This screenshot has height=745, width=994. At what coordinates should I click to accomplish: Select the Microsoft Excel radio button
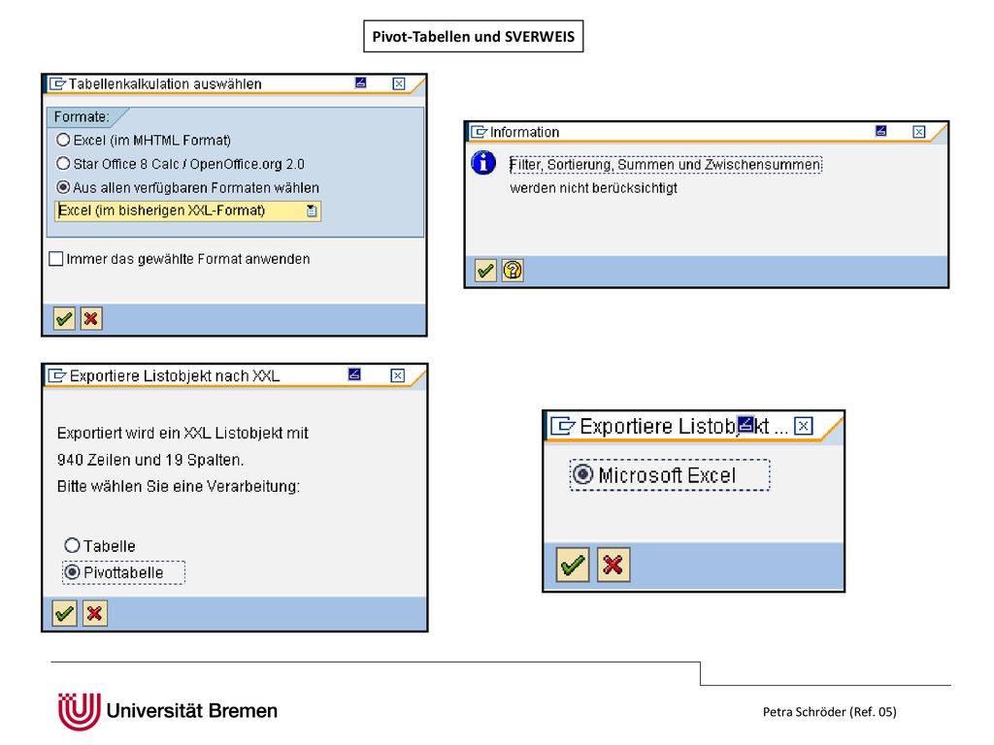tap(670, 474)
